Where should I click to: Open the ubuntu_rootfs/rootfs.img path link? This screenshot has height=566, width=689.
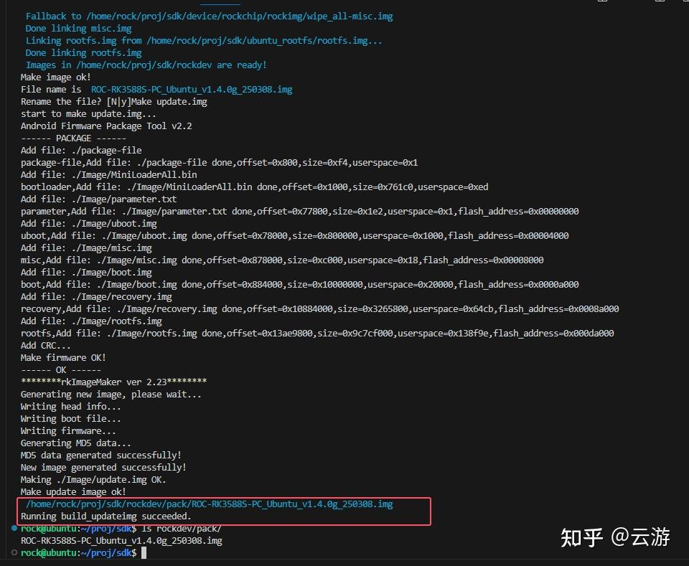264,41
